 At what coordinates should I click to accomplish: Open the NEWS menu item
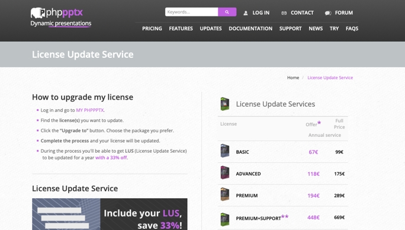[x=316, y=28]
